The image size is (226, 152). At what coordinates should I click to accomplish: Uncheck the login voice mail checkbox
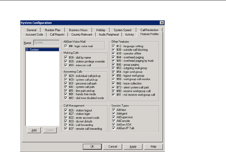66,46
